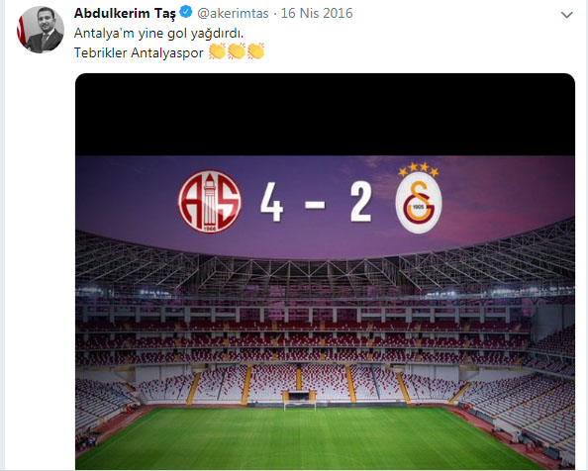Click the dash between the scores

(315, 205)
